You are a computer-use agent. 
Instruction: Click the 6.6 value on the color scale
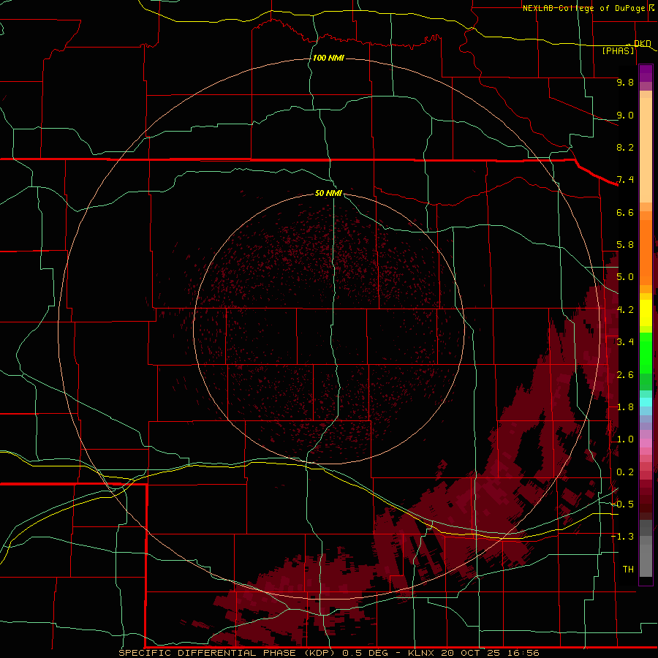pos(625,212)
